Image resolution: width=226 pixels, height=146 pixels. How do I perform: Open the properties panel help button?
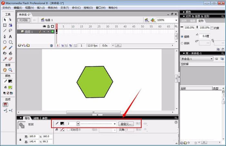coord(176,122)
